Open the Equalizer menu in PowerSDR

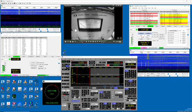[76, 59]
